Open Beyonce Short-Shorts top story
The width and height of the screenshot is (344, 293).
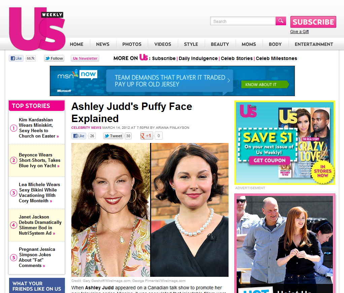click(39, 160)
